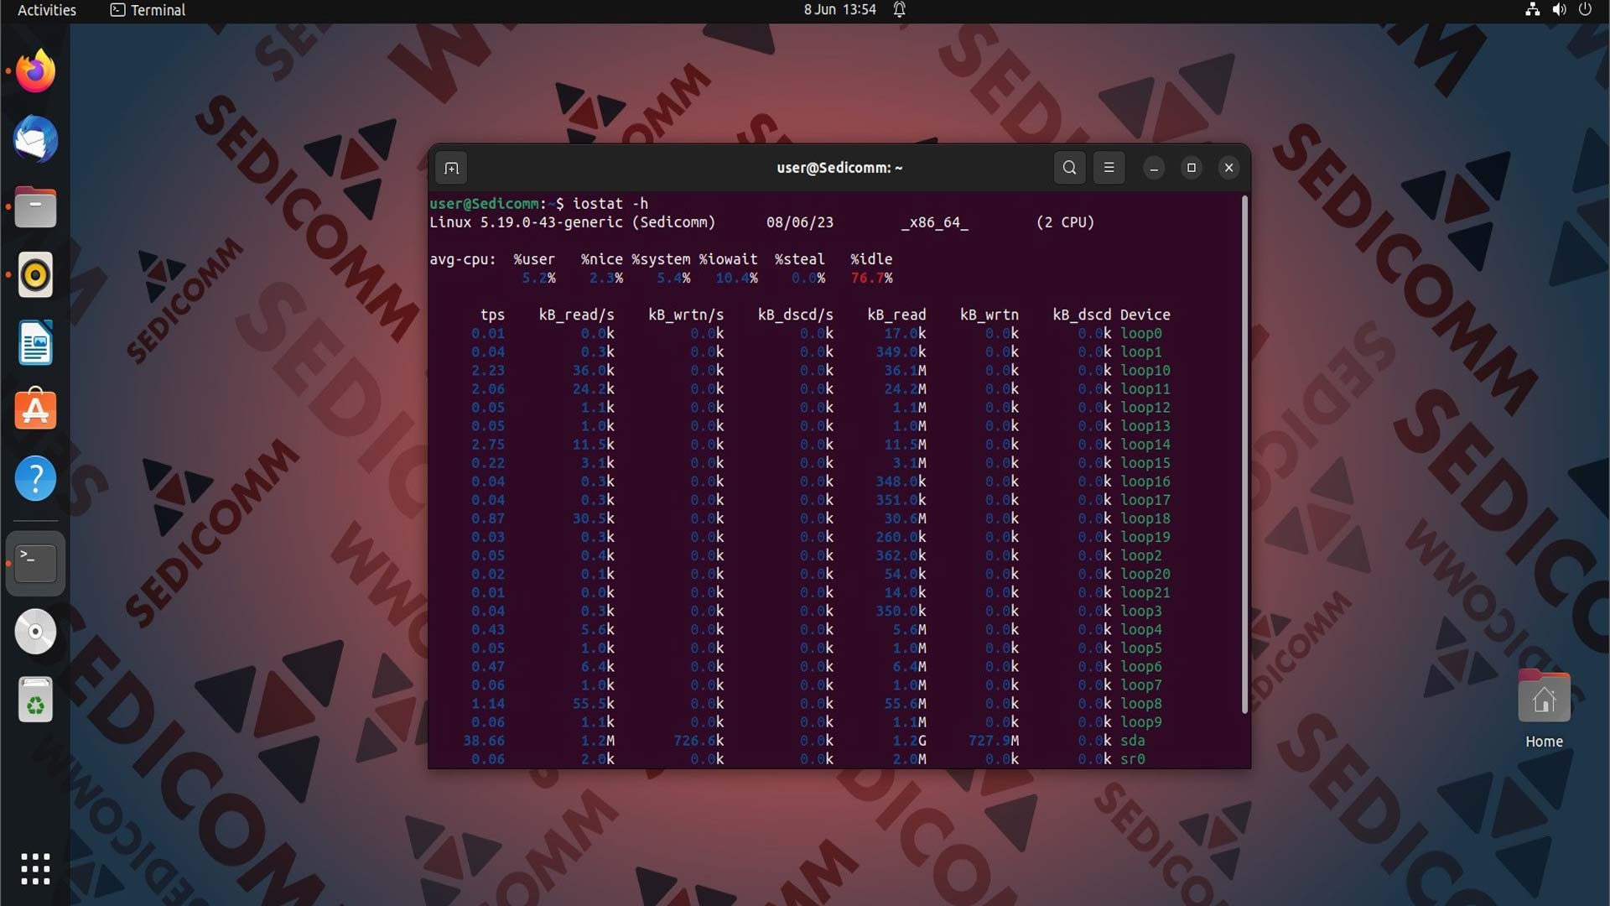
Task: Launch Firefox from the dock
Action: (x=35, y=71)
